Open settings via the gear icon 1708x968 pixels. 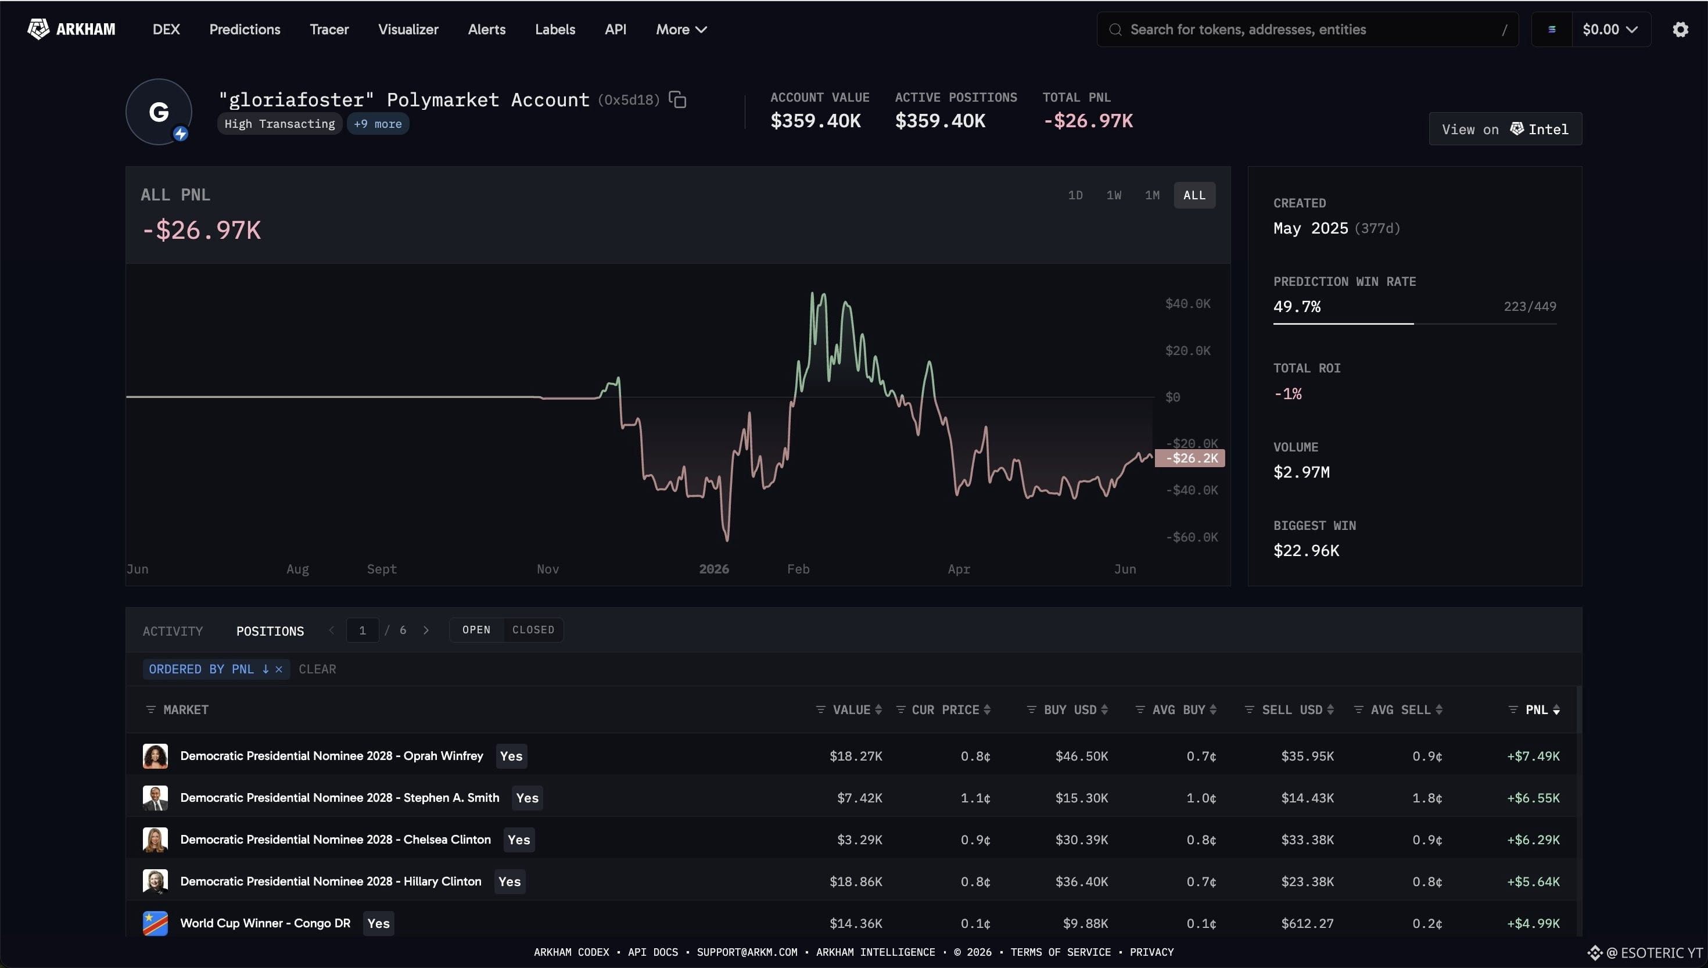[1680, 29]
